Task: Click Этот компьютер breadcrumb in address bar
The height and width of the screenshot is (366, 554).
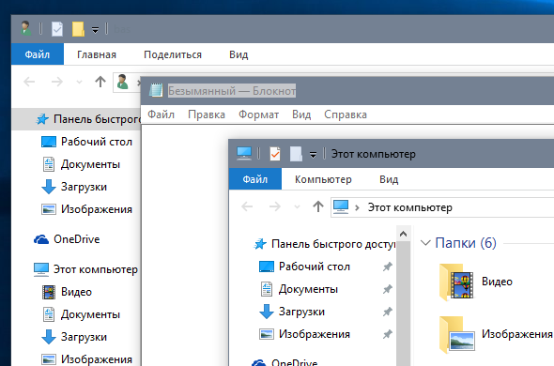Action: coord(409,207)
